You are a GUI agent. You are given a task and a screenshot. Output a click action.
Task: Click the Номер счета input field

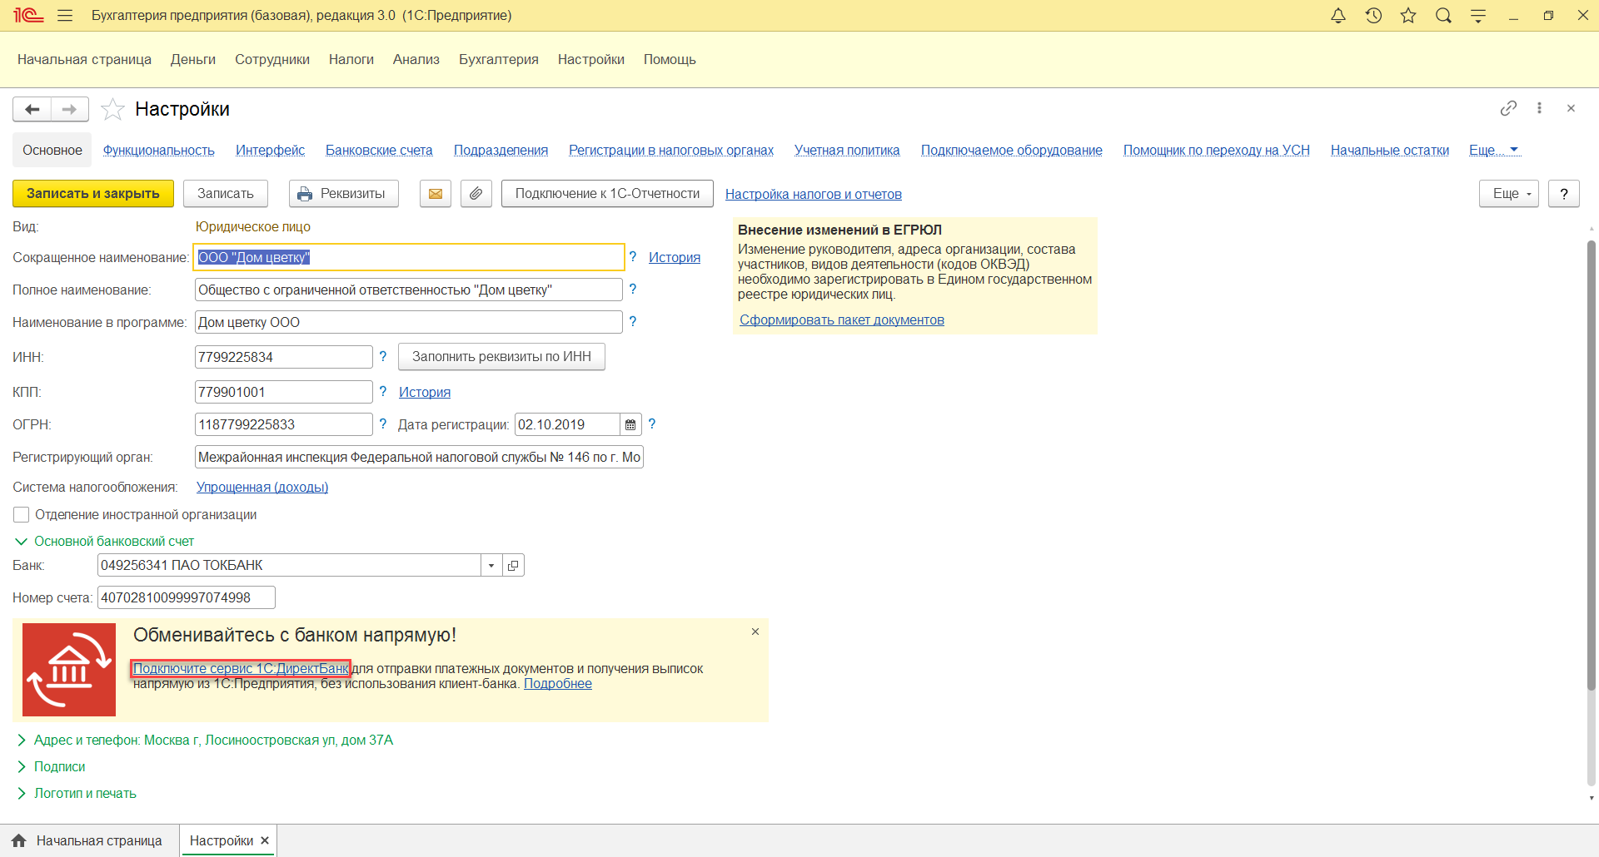pyautogui.click(x=187, y=598)
